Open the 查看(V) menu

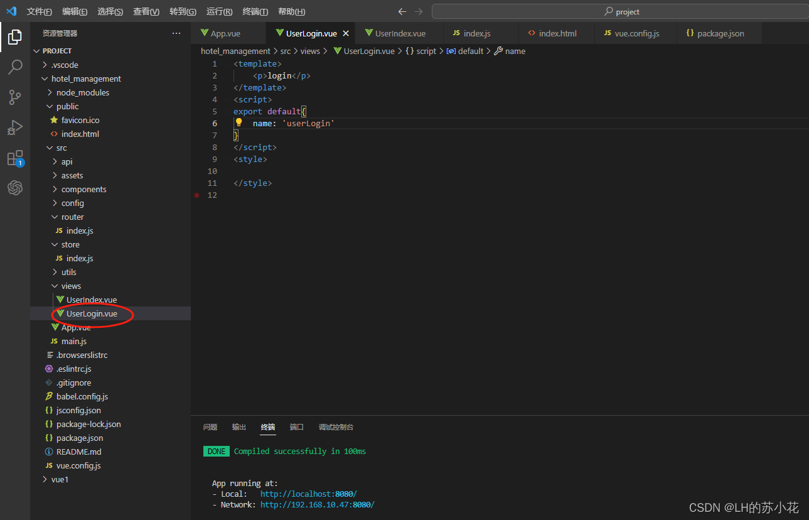pyautogui.click(x=146, y=11)
